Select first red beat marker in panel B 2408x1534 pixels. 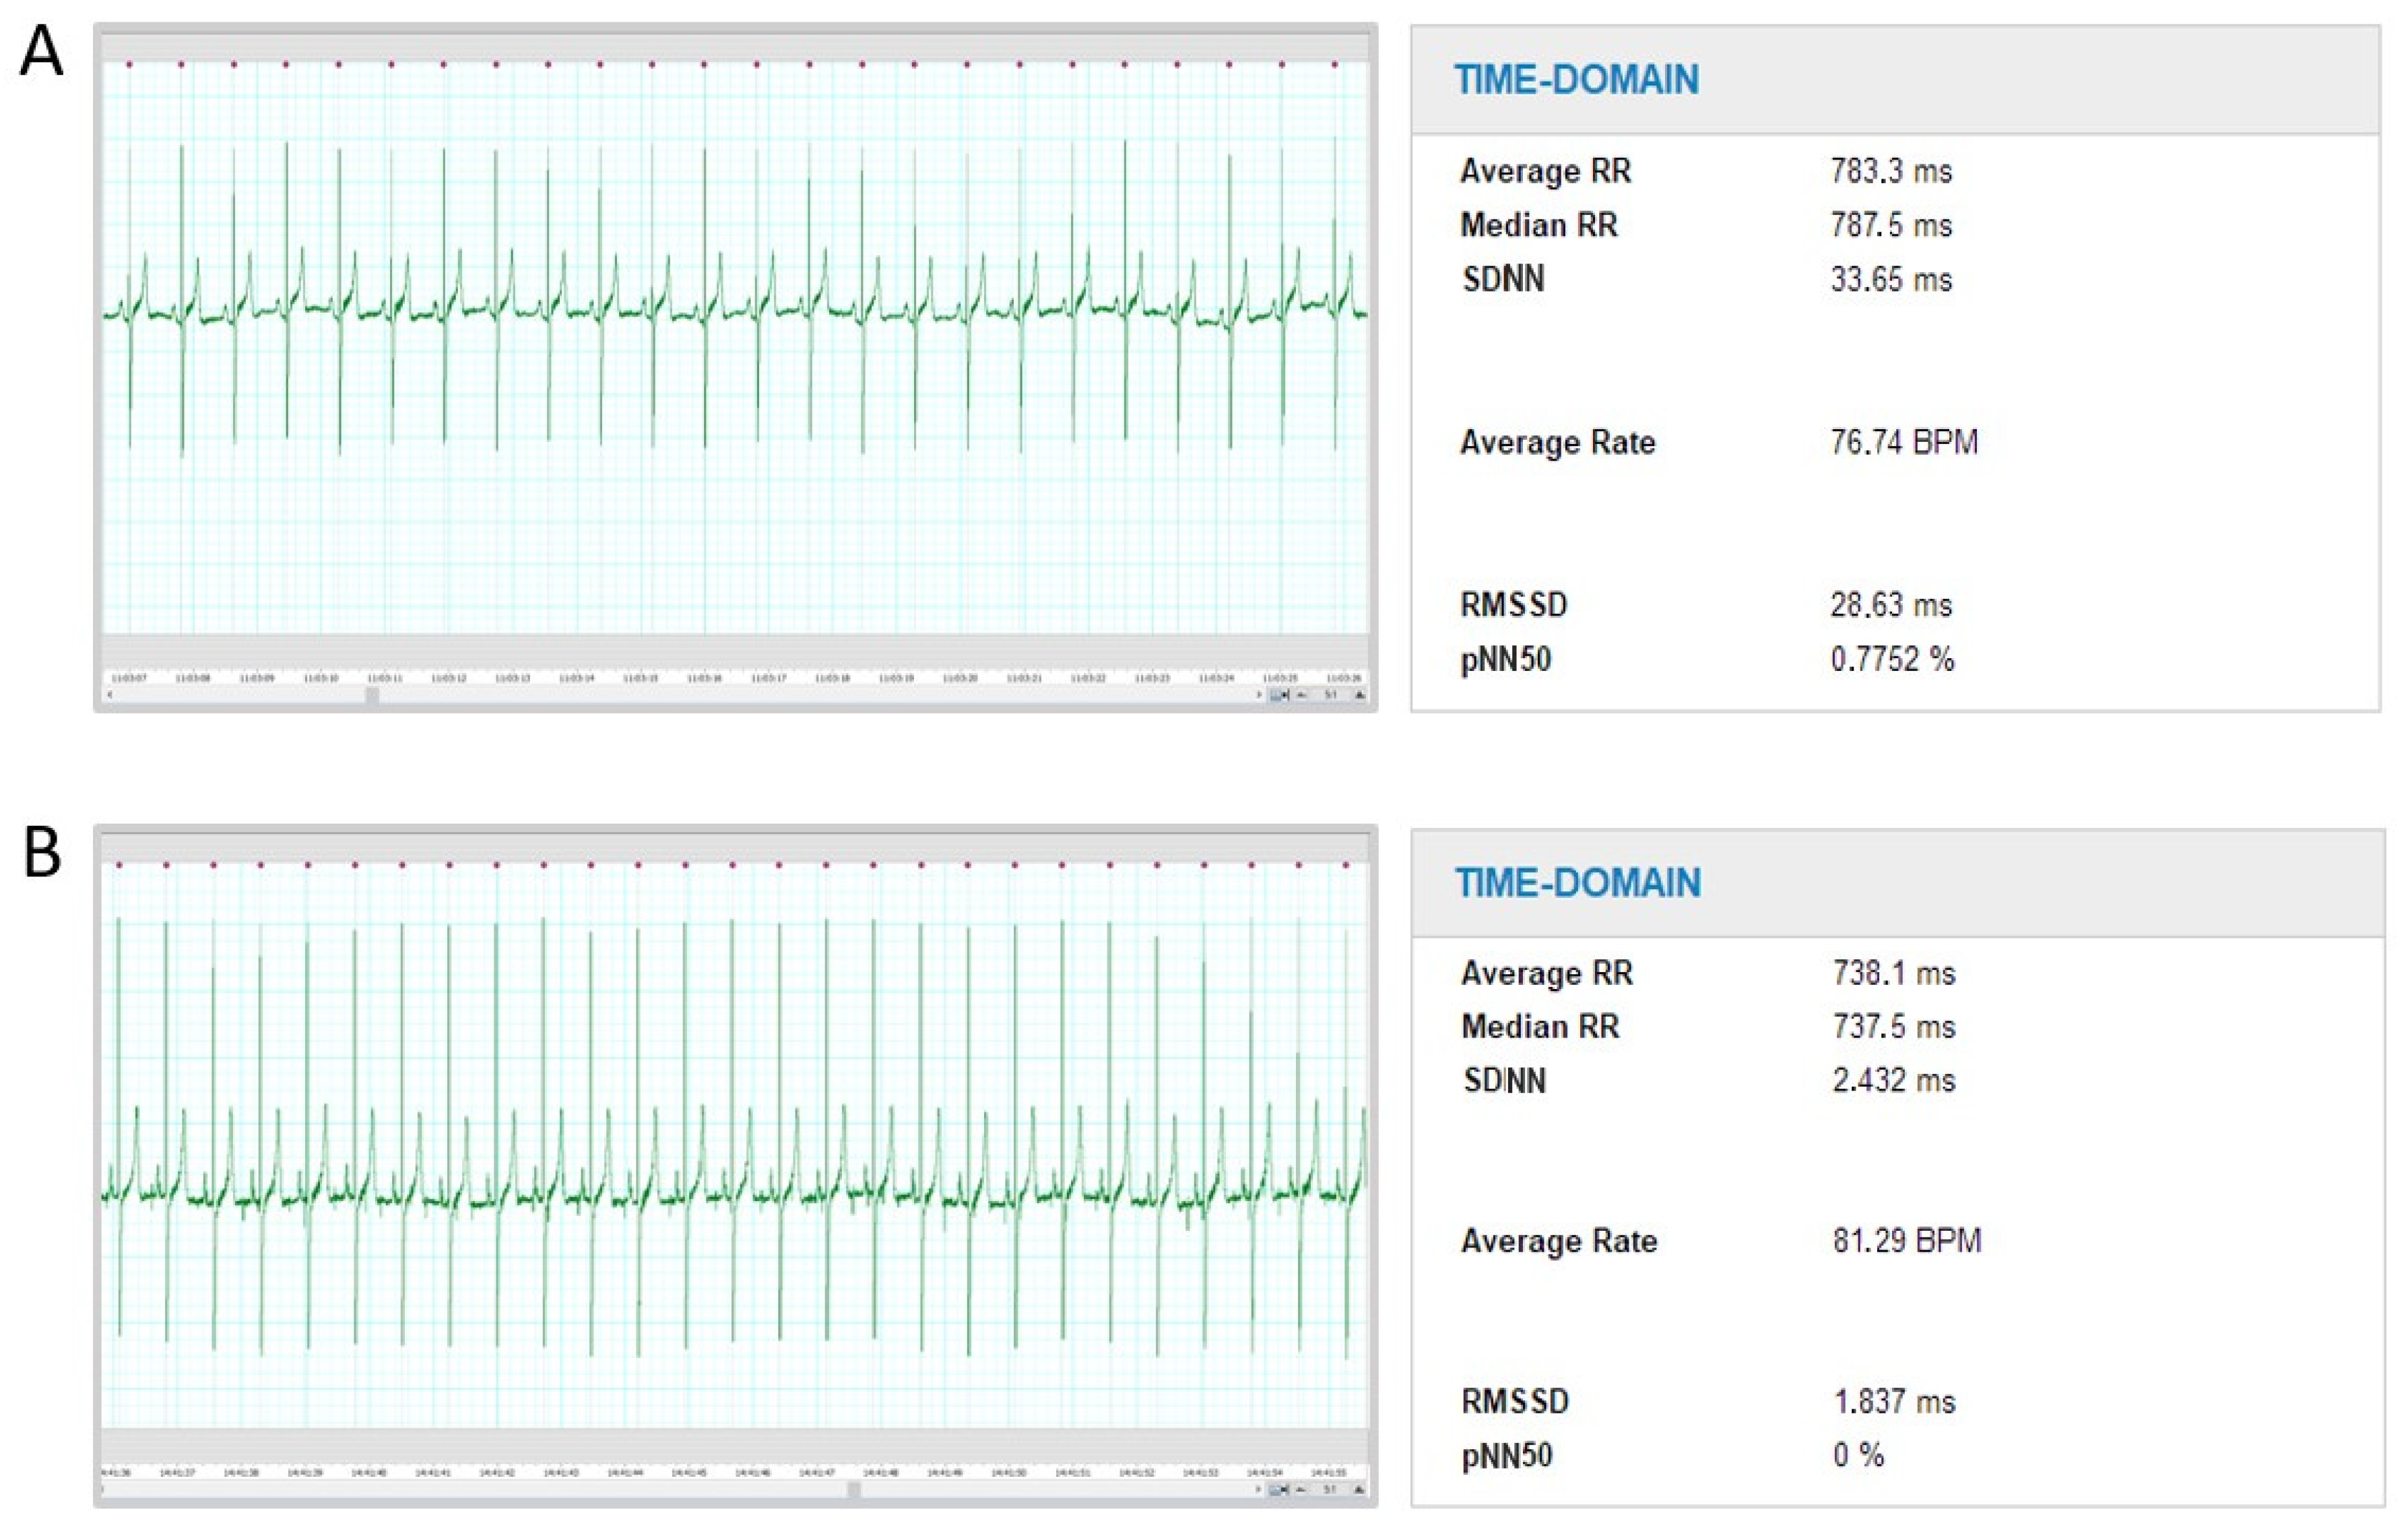(x=119, y=865)
